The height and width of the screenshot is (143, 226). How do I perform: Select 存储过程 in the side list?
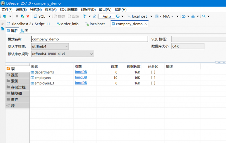click(18, 87)
